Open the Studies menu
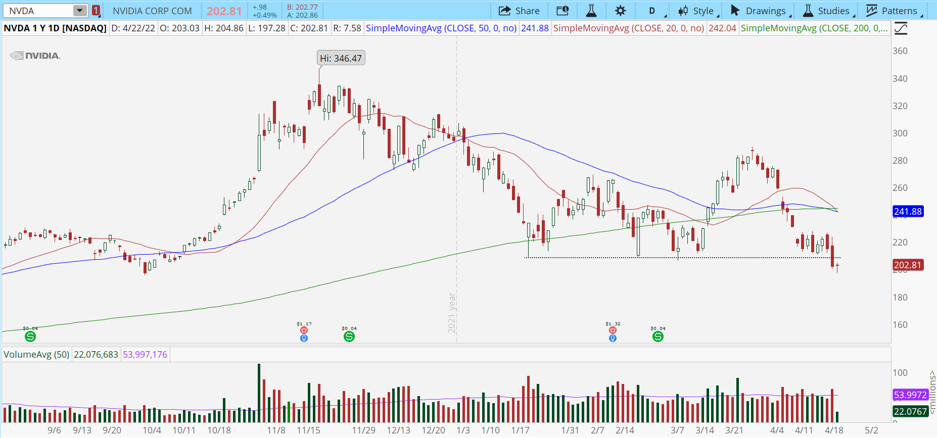 click(x=827, y=11)
